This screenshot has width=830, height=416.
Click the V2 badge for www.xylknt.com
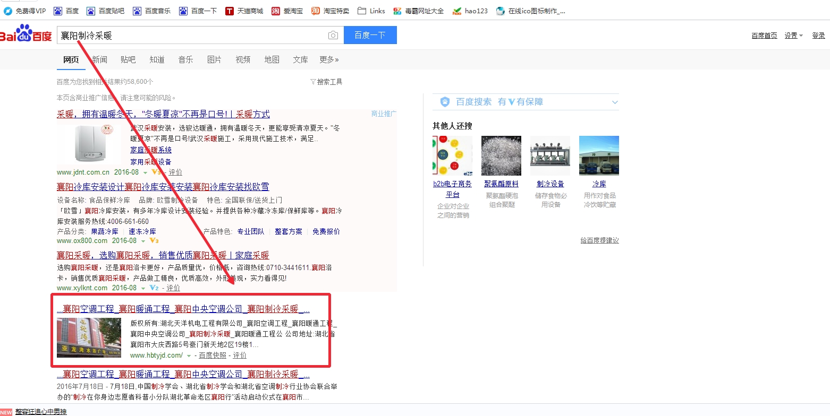point(154,288)
